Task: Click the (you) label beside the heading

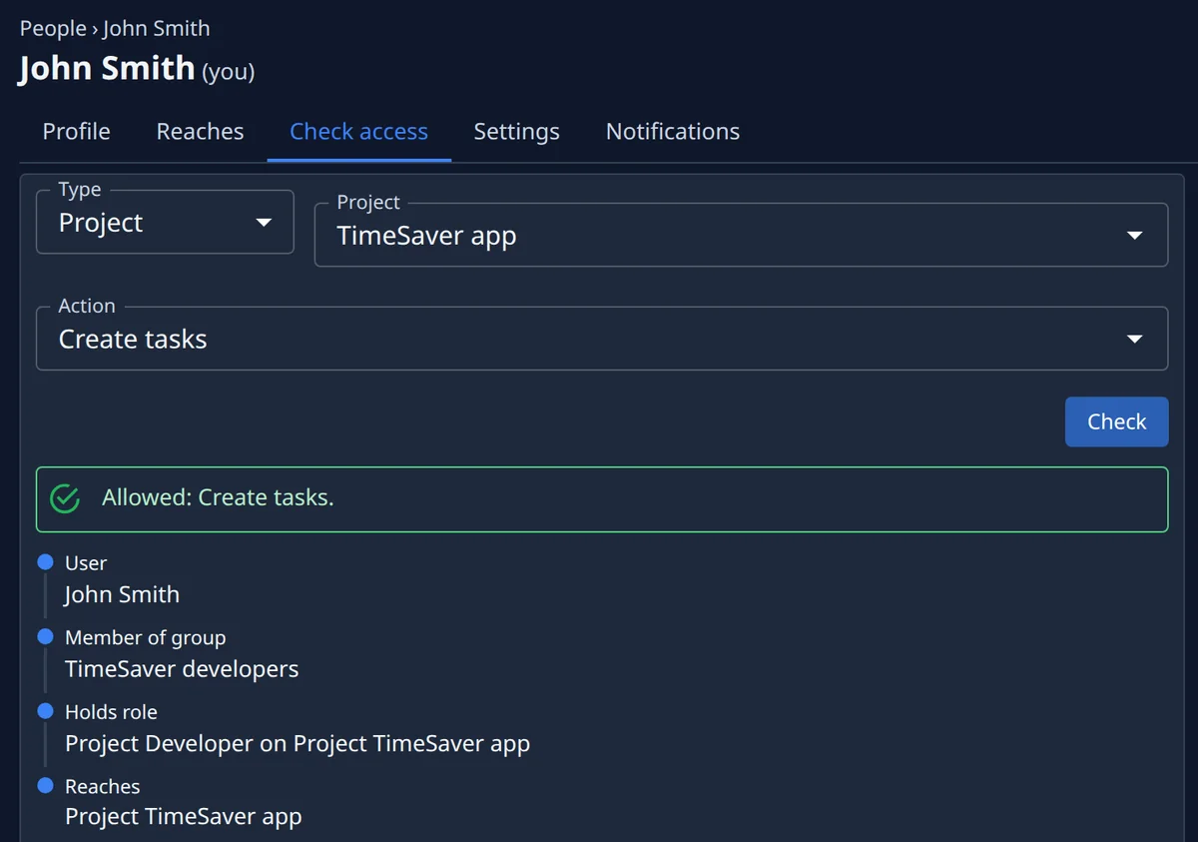Action: tap(229, 72)
